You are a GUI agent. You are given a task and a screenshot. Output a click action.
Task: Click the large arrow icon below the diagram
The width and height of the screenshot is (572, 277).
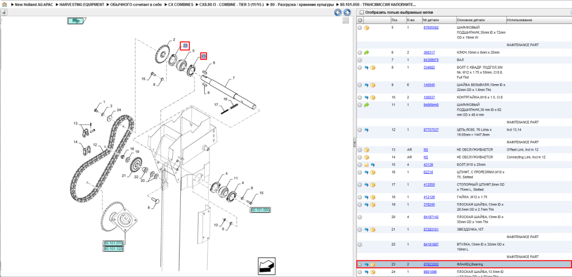pyautogui.click(x=267, y=266)
